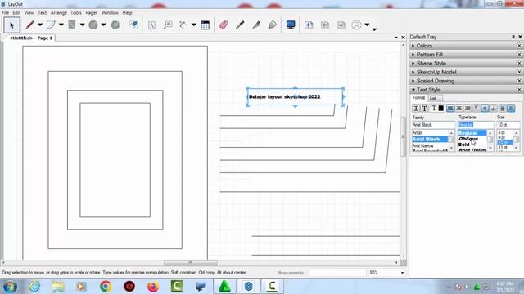Pick the 11 pt font size

pyautogui.click(x=503, y=147)
